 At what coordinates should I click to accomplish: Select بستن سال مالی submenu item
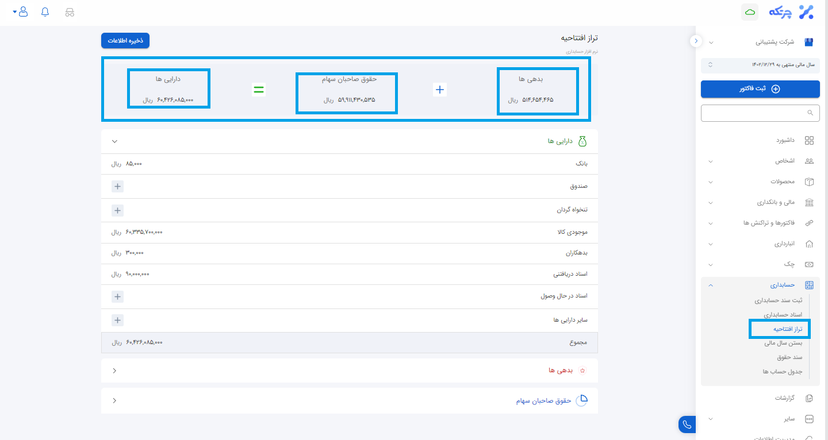tap(783, 343)
